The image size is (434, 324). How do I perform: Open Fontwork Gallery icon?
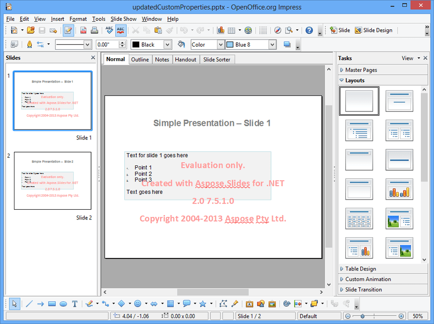click(x=249, y=304)
